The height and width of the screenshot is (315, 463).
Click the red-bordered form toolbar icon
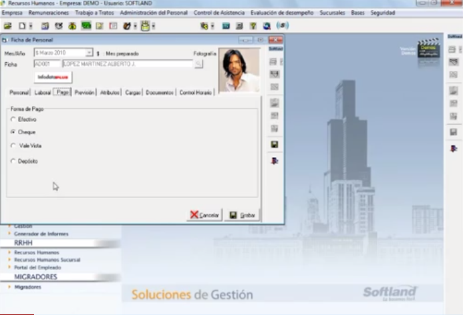[x=113, y=26]
